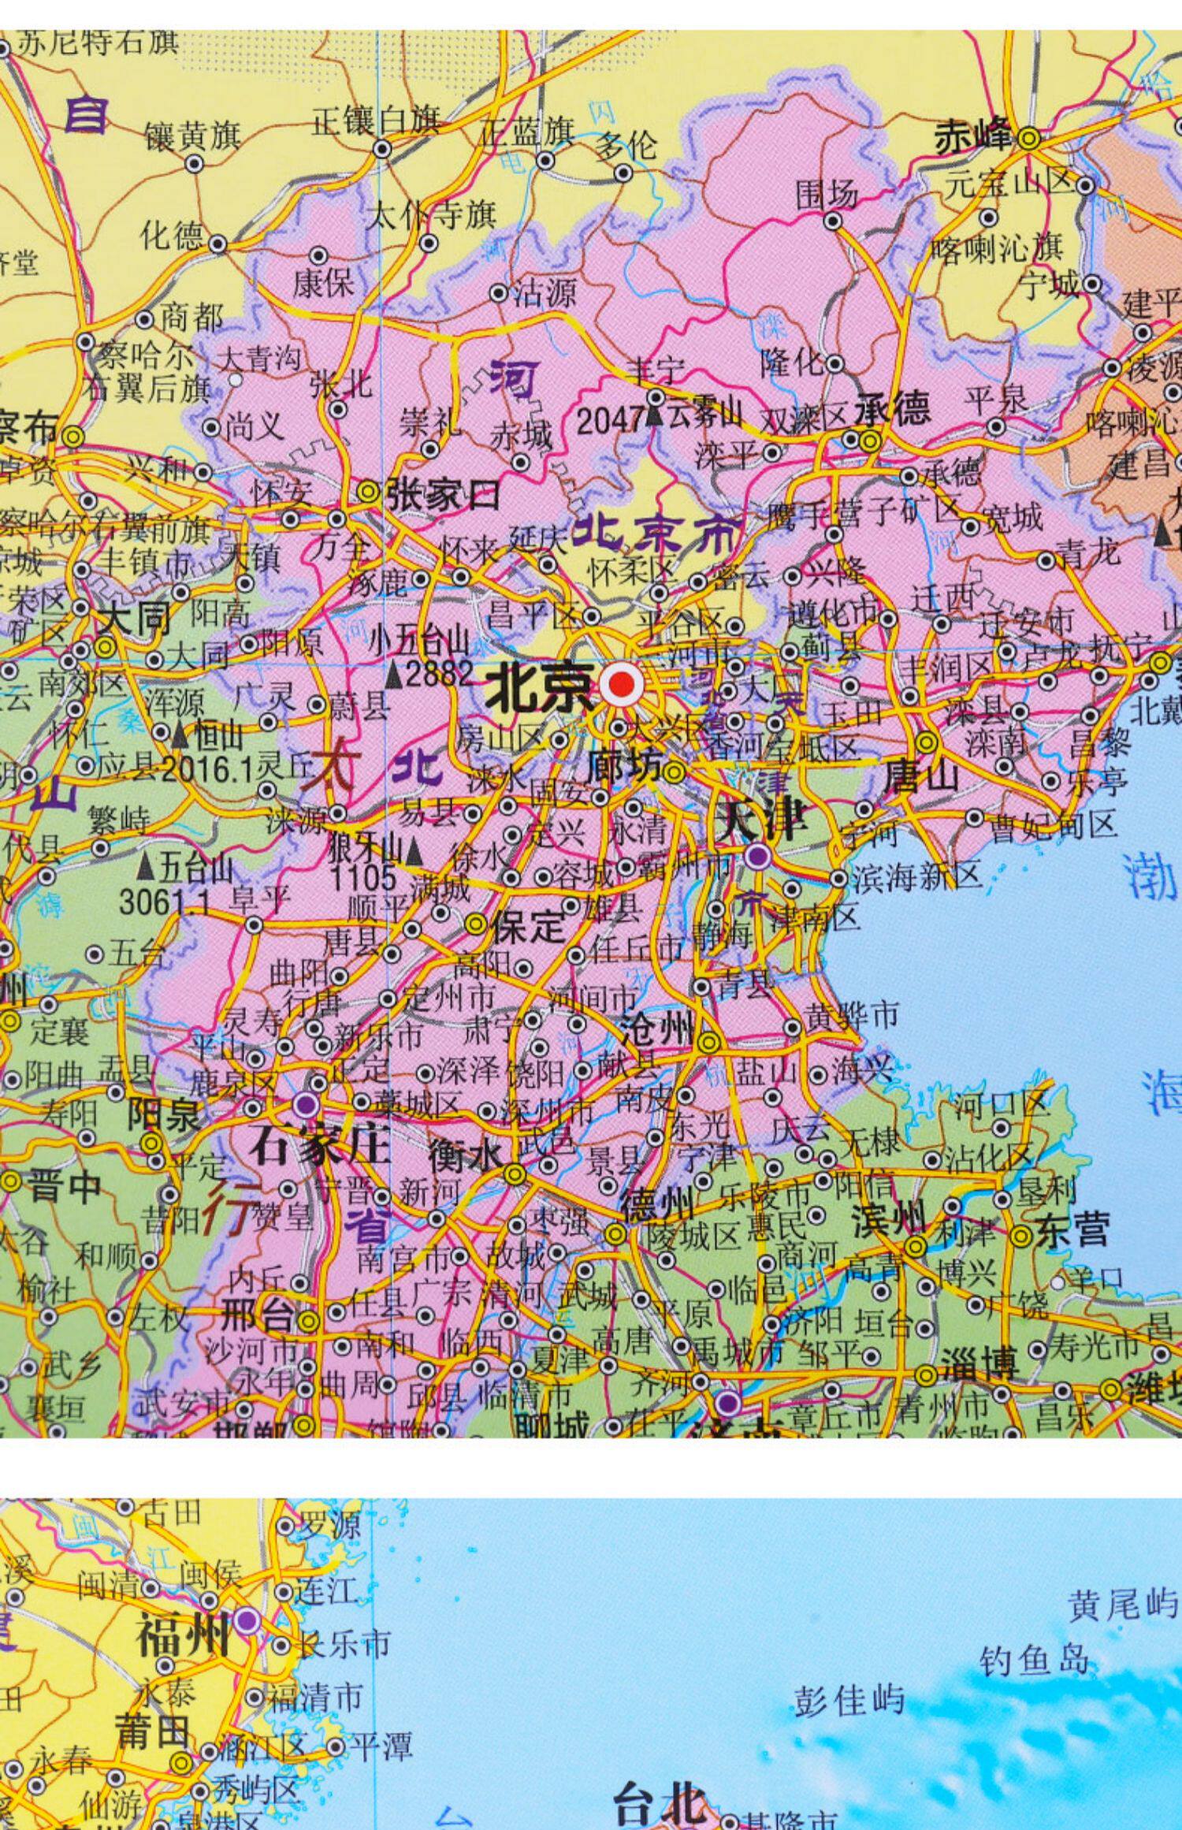Click the 彭佳屿 island label

pos(848,1700)
